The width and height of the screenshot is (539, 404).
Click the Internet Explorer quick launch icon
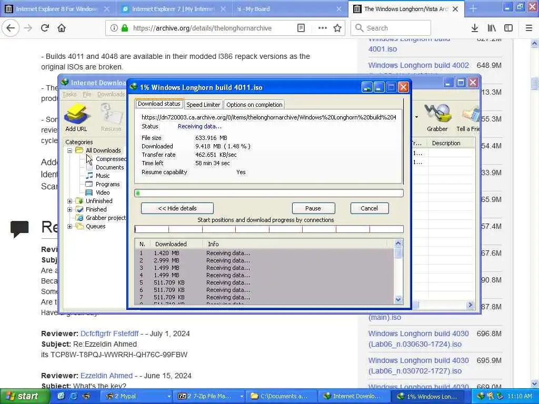[x=73, y=396]
